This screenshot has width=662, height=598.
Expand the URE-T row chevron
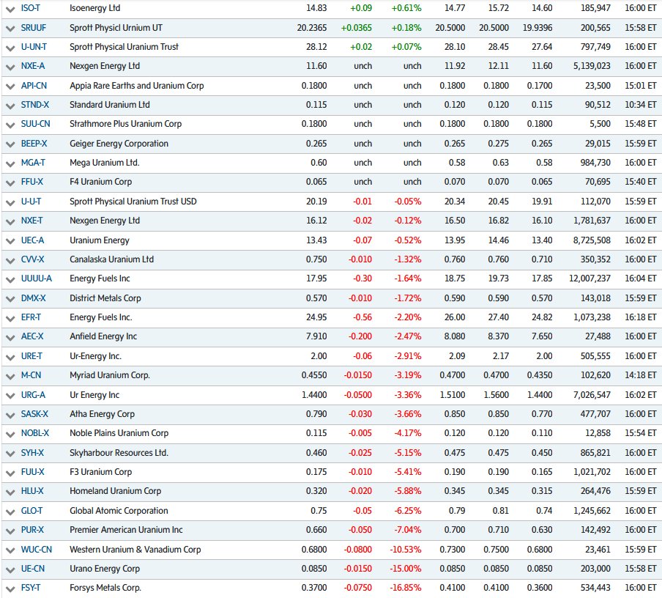pyautogui.click(x=10, y=357)
